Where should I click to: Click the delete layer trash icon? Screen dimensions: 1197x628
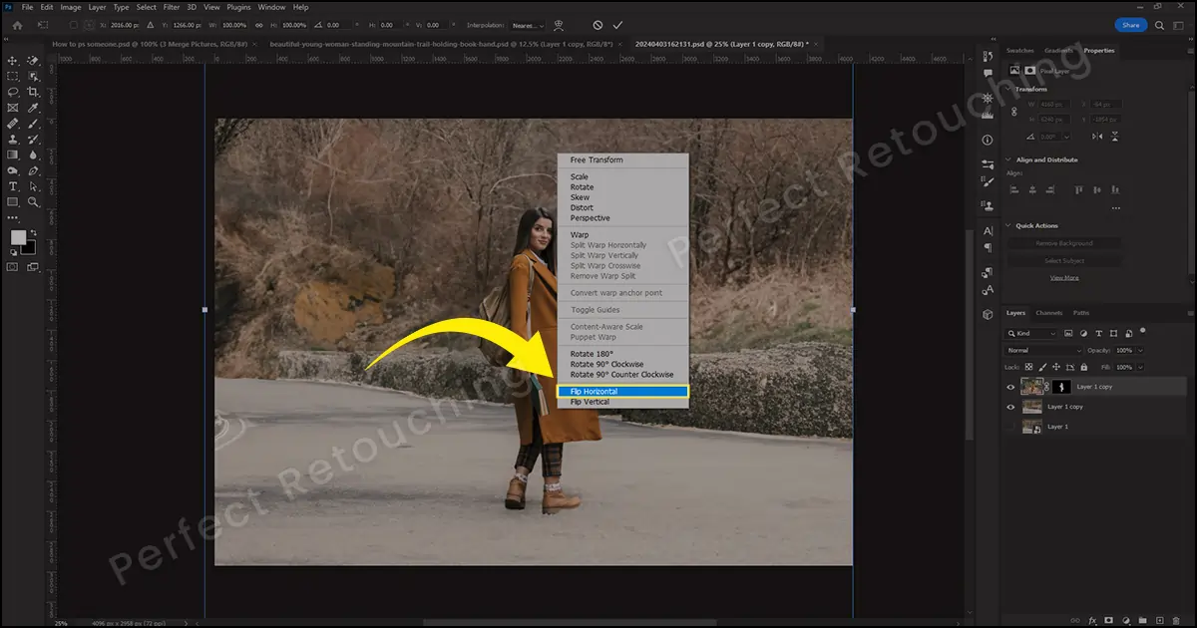point(1175,619)
